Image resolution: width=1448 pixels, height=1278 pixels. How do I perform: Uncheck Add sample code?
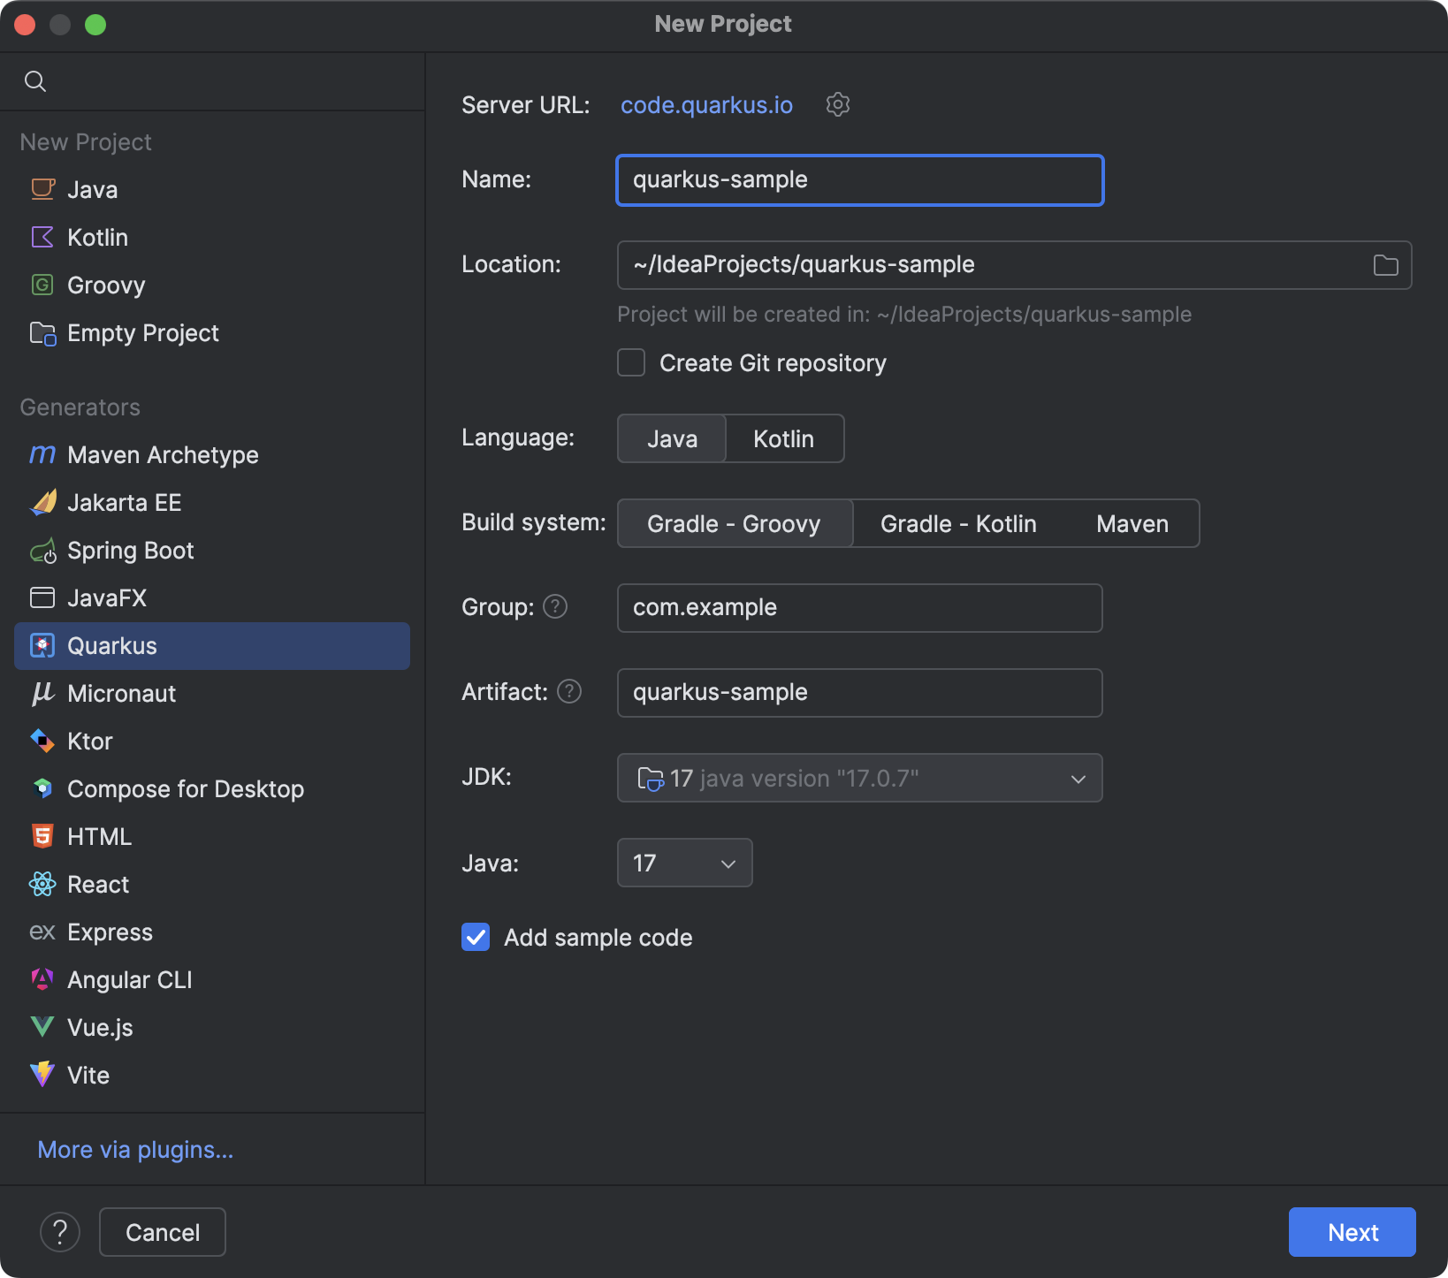476,937
